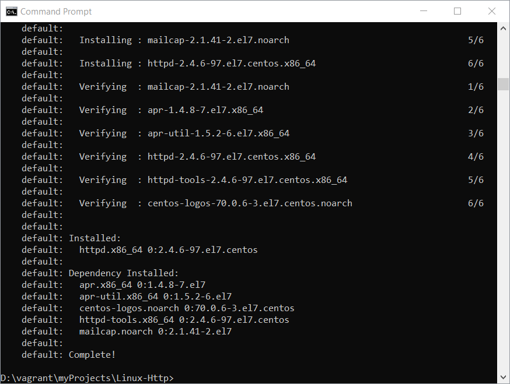This screenshot has height=384, width=510.
Task: Click the Command Prompt title text
Action: (x=56, y=12)
